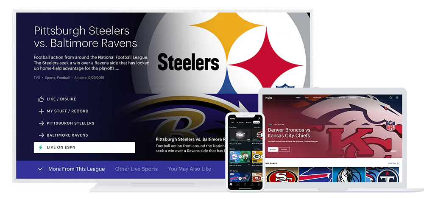Open LIVE in laptop navigation bar

pyautogui.click(x=307, y=98)
